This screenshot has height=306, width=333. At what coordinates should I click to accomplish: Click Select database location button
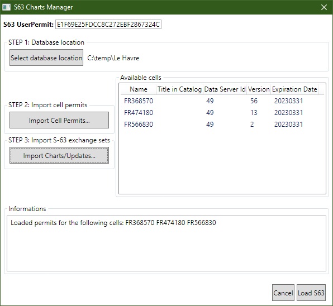tap(46, 58)
